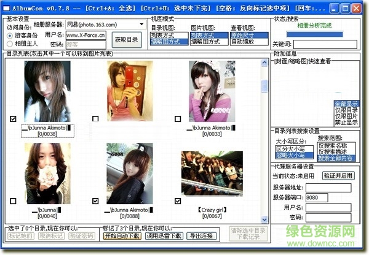The image size is (369, 255).
Task: Select the 相册主人 radio button
Action: click(x=10, y=44)
